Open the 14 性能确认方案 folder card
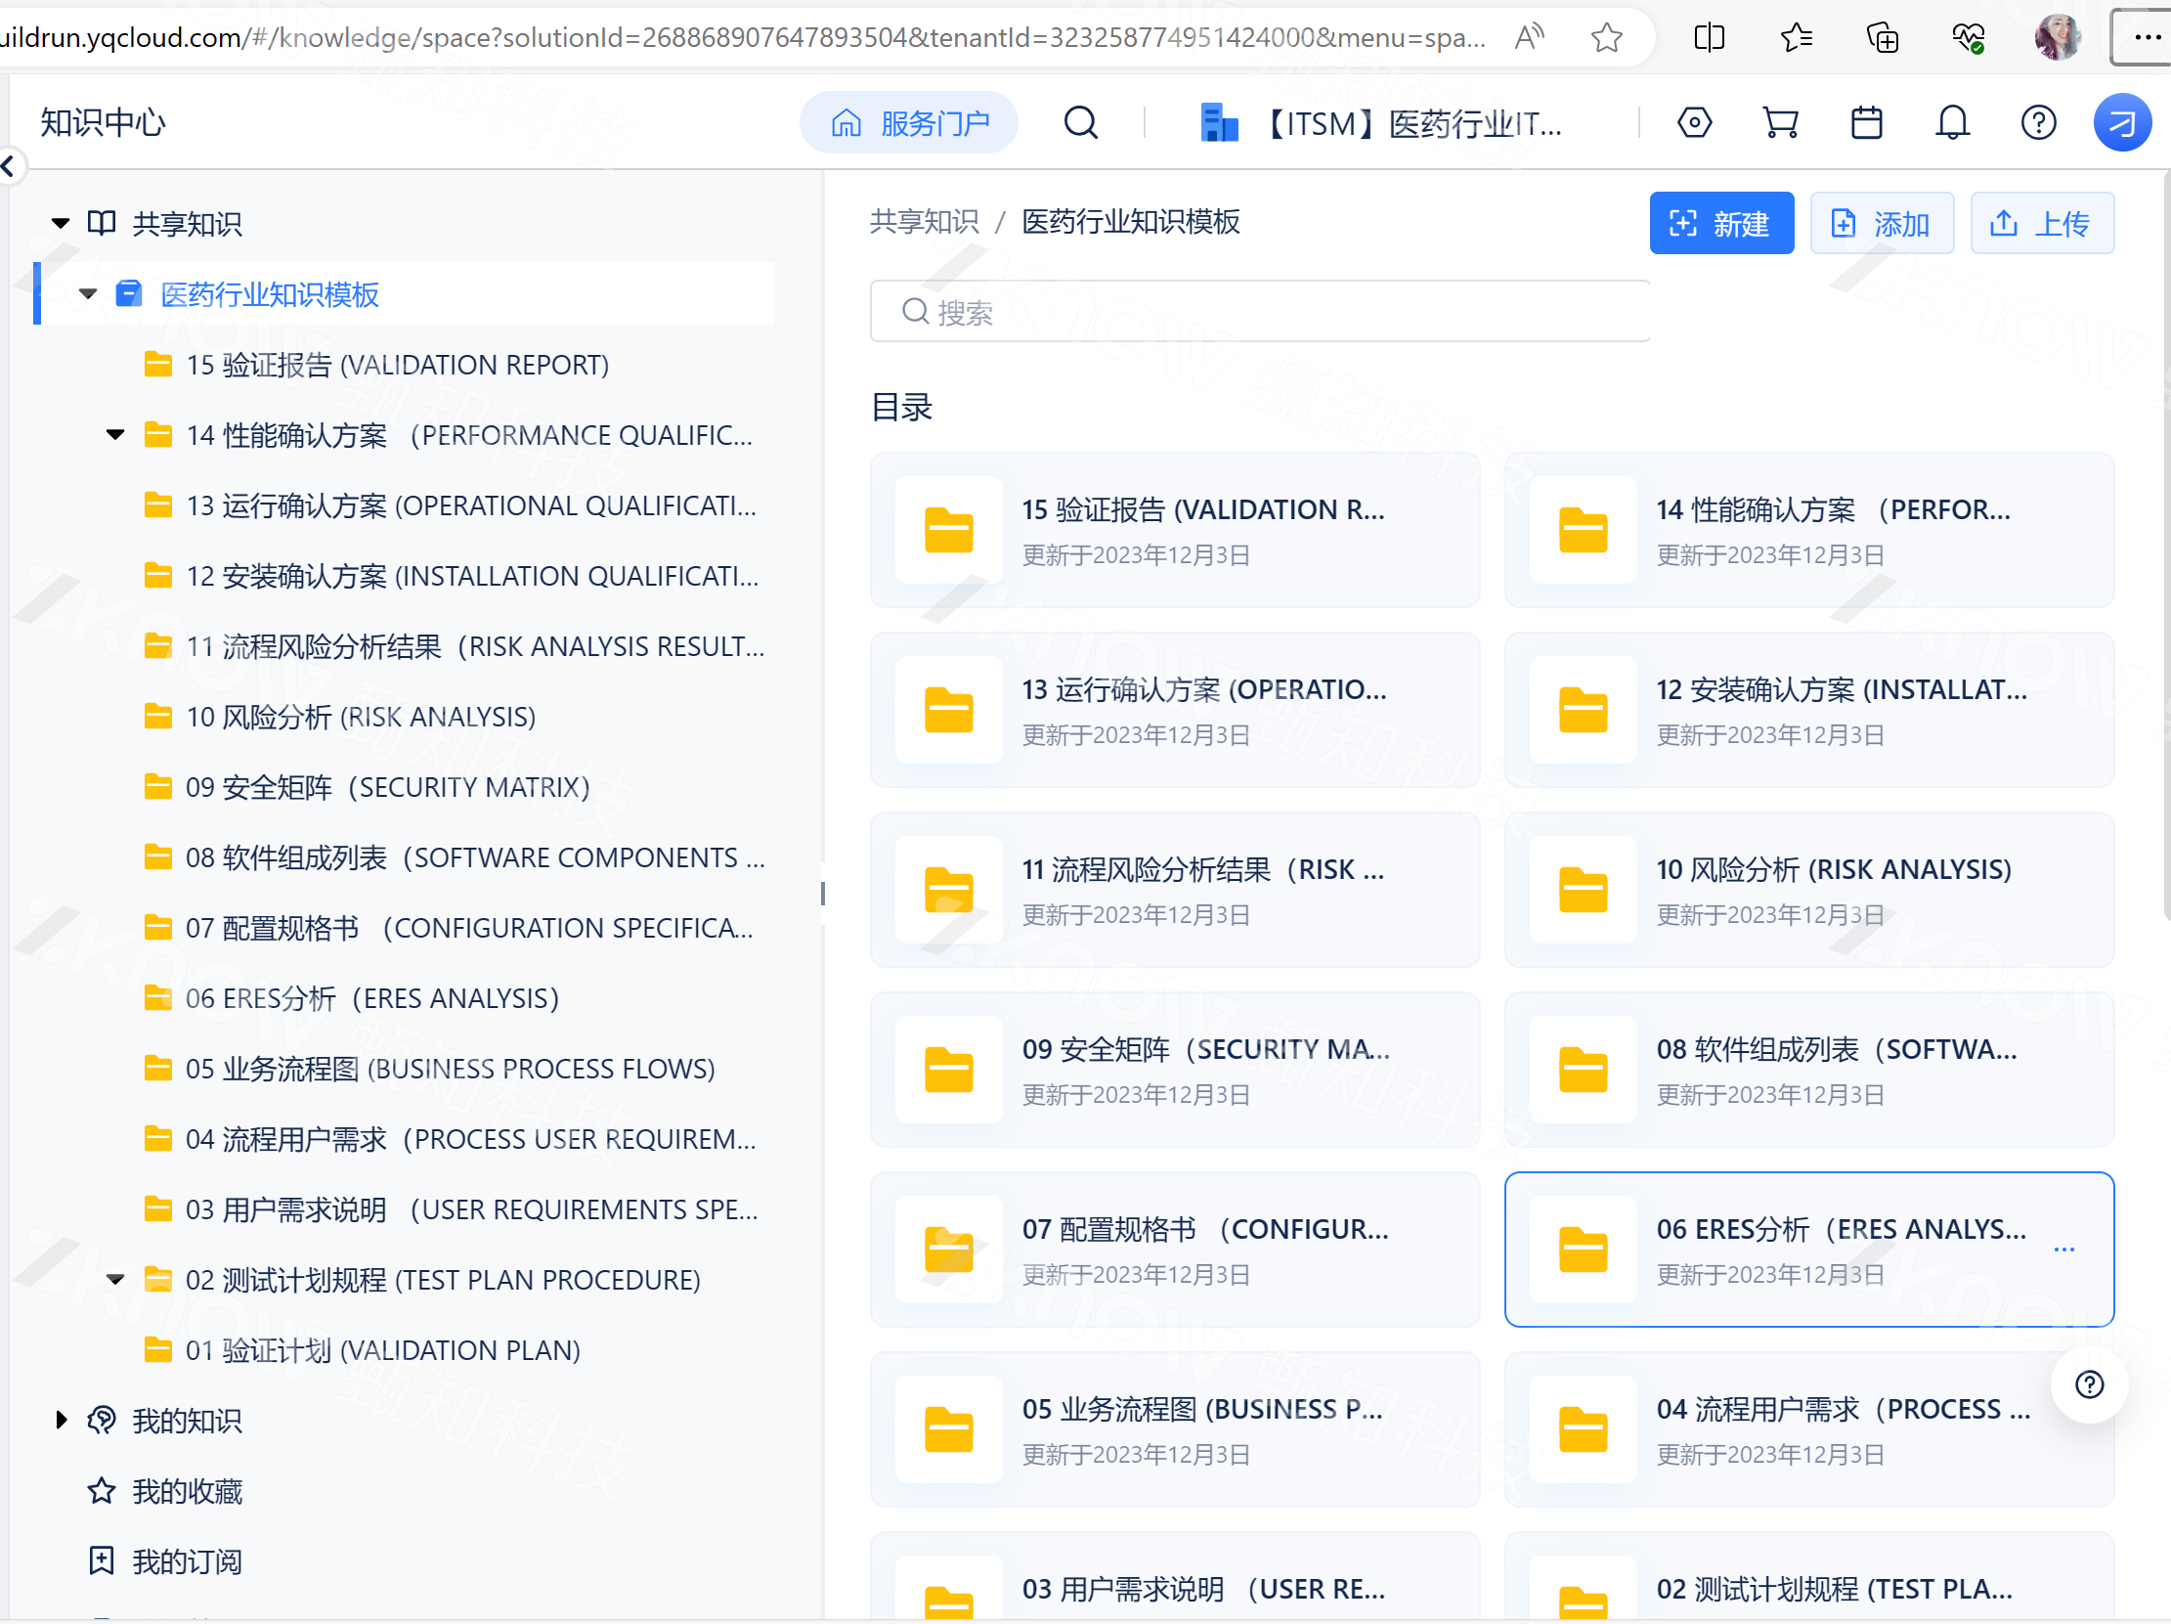Screen dimensions: 2171x1624 (x=1808, y=530)
